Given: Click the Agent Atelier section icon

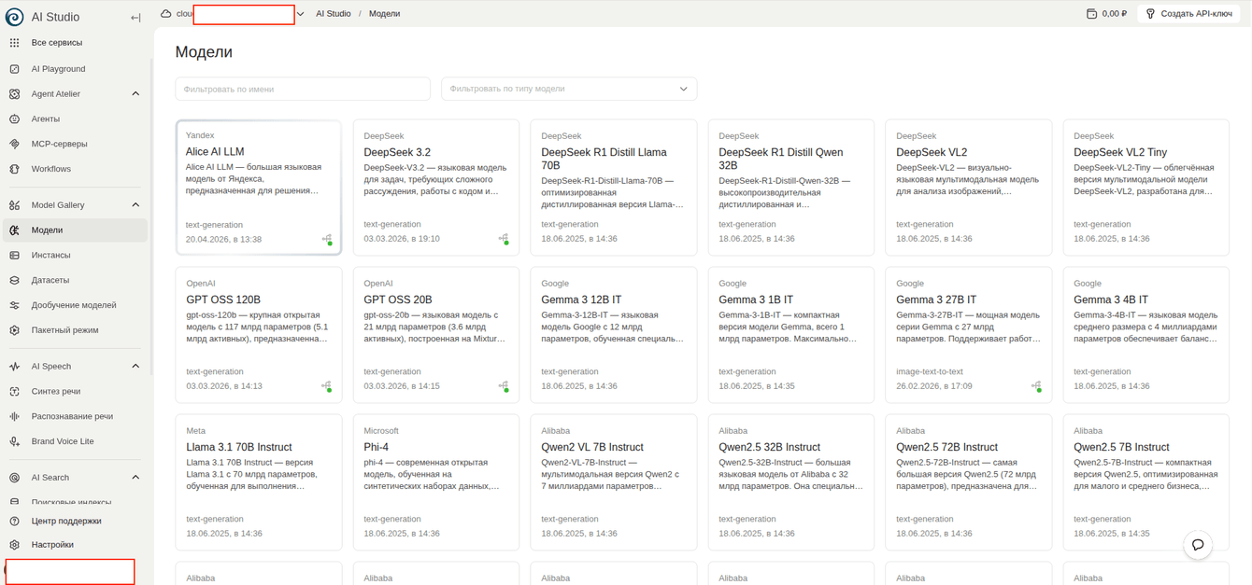Looking at the screenshot, I should tap(14, 94).
